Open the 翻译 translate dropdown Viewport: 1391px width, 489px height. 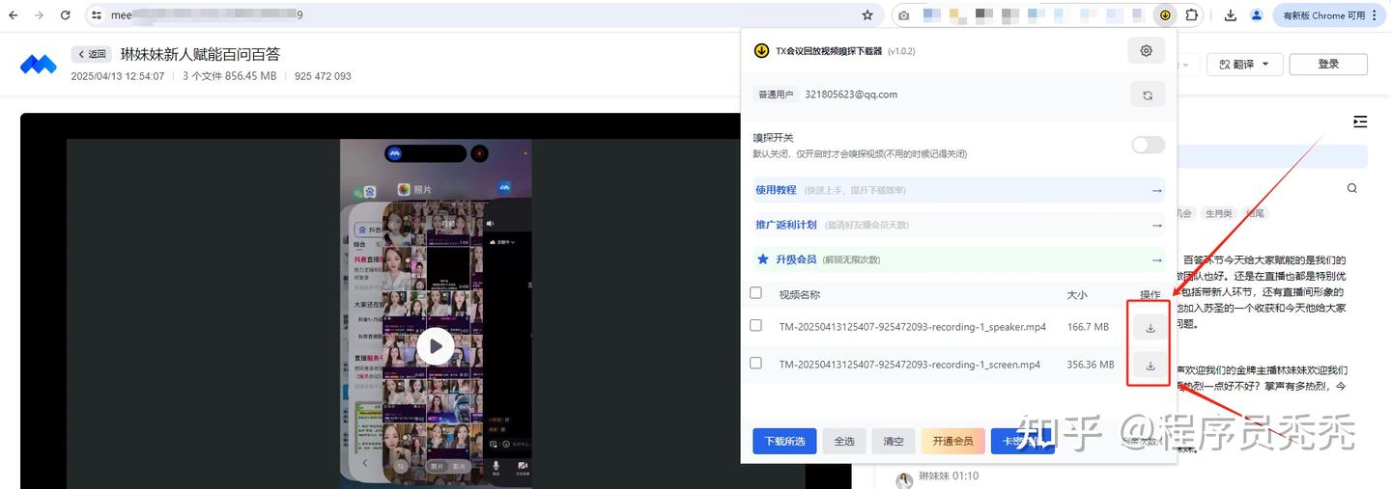(x=1245, y=64)
